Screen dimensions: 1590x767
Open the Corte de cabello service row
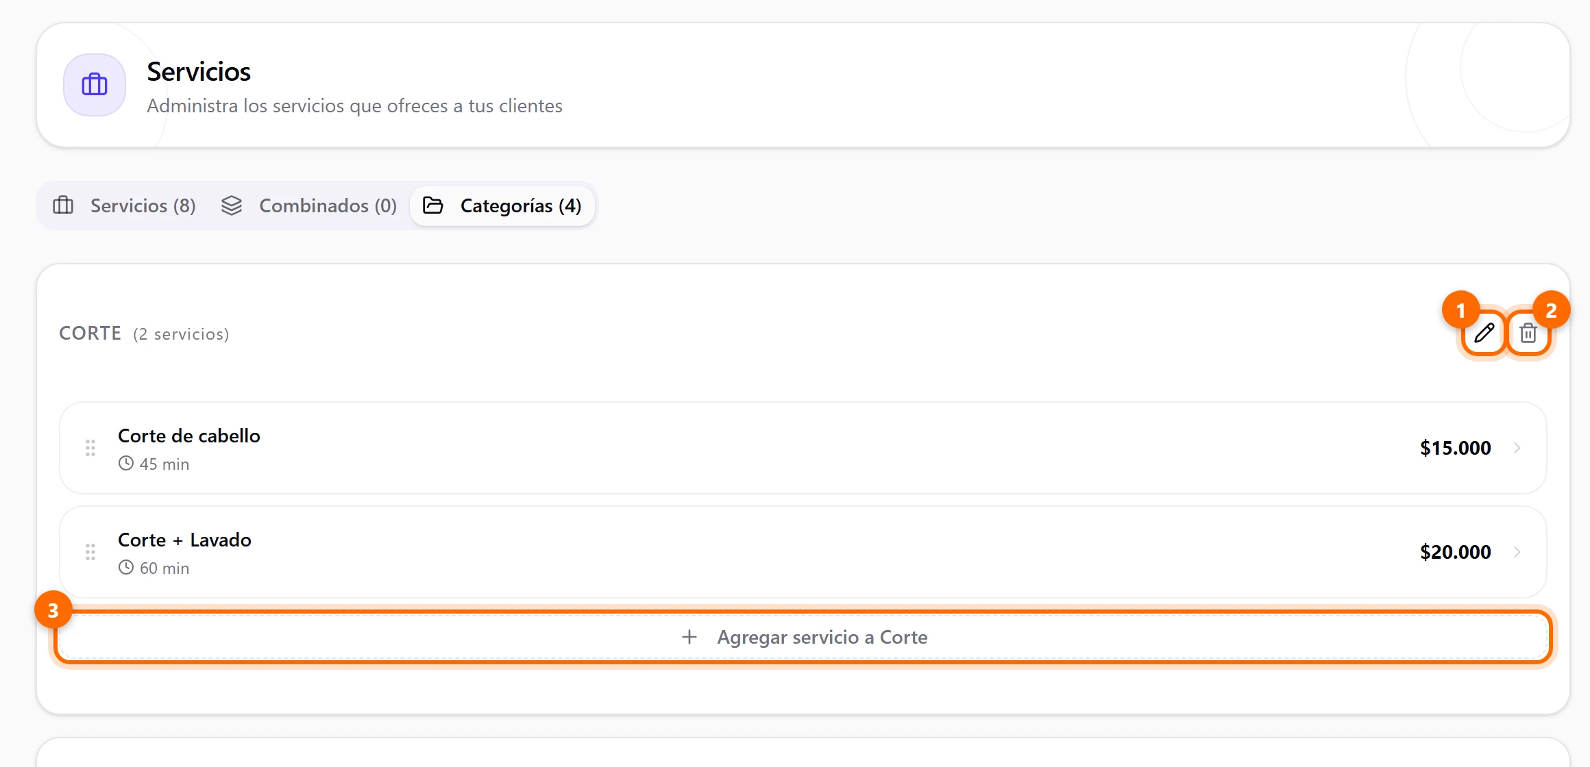click(803, 448)
